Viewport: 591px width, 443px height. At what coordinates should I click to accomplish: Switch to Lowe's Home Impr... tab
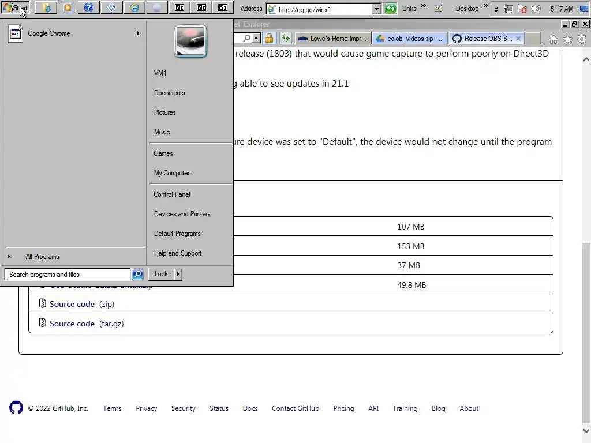point(332,39)
